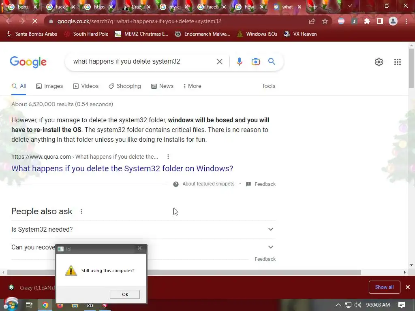
Task: Open the notification center icon
Action: coord(402,305)
